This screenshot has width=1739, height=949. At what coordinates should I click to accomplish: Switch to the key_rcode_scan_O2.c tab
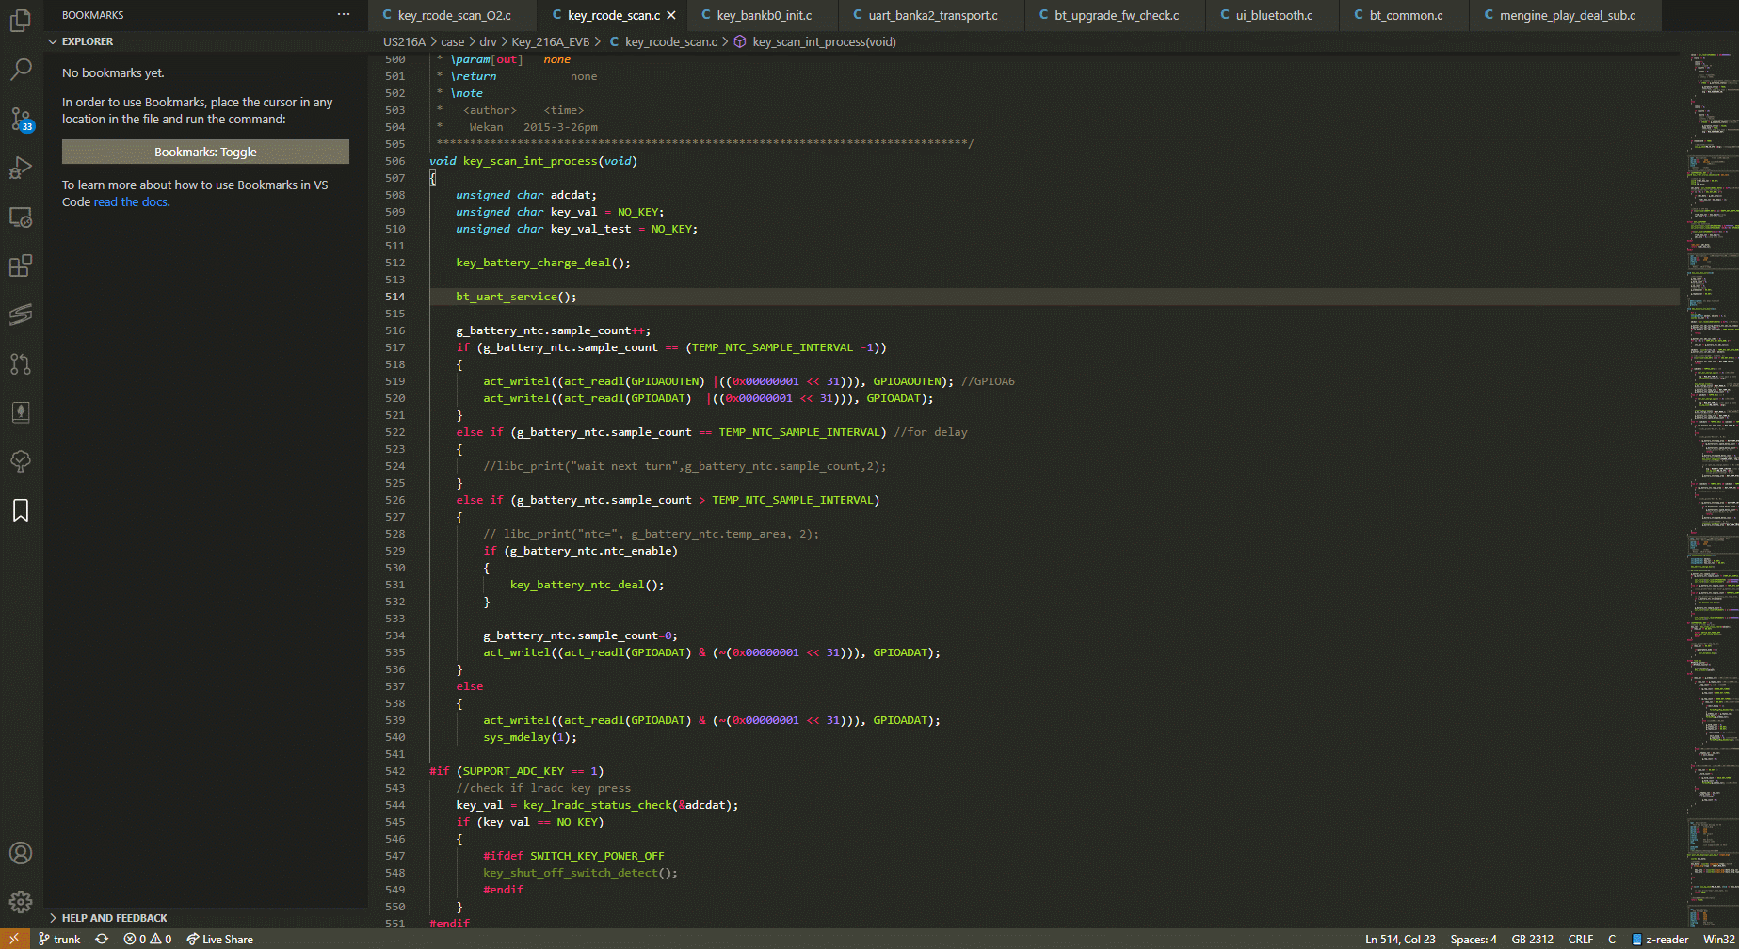[x=453, y=15]
